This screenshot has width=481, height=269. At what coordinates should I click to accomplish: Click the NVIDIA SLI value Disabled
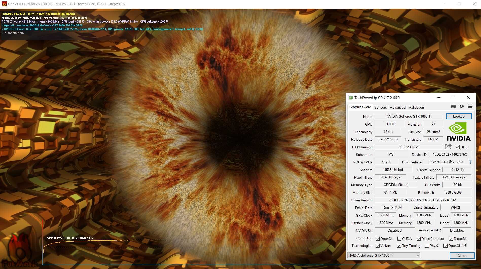pos(395,230)
